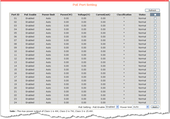Image resolution: width=170 pixels, height=119 pixels.
Task: Click the Voltage(V) column header
Action: tap(84, 15)
